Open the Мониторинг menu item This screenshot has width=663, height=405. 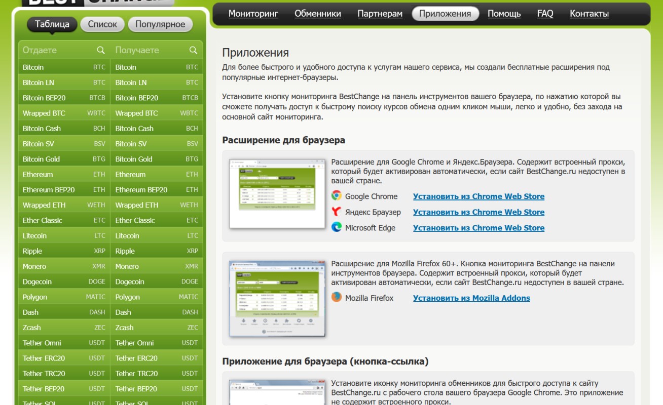(x=253, y=14)
